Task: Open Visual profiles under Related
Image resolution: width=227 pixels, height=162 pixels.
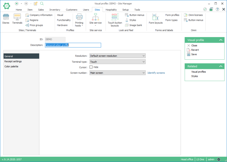Action: click(x=198, y=72)
